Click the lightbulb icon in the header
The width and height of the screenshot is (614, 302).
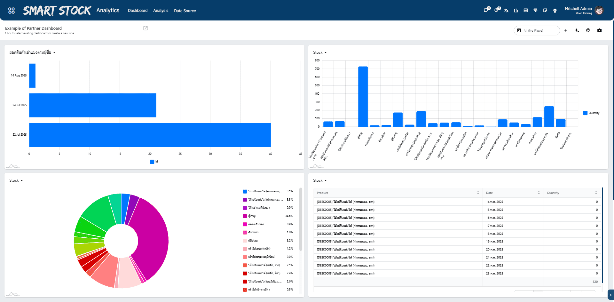click(x=555, y=11)
